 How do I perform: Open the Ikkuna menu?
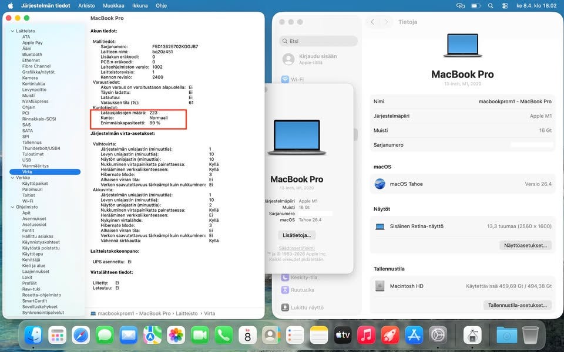click(140, 6)
